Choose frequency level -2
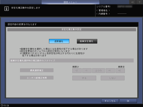This screenshot has height=107, width=143. click(77, 71)
